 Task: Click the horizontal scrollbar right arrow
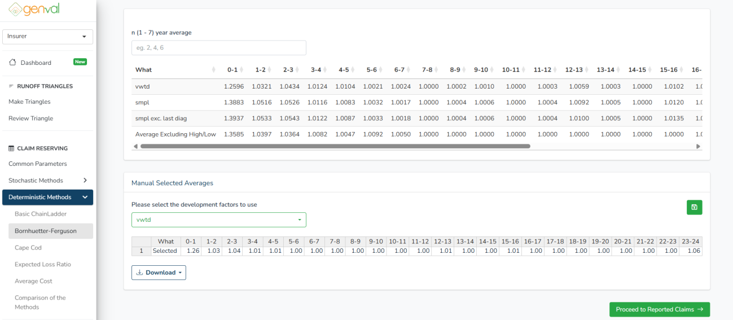(x=699, y=146)
